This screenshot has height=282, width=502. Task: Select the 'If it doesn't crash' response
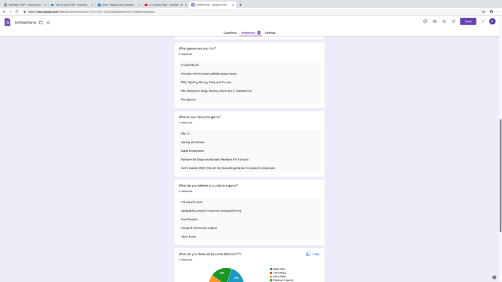pos(250,202)
